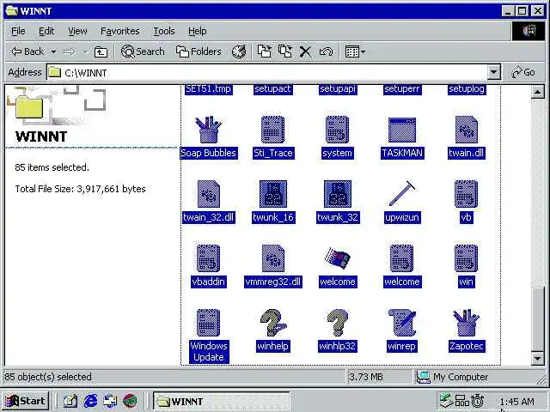
Task: Click Show Desktop in Quick Launch
Action: click(x=70, y=401)
